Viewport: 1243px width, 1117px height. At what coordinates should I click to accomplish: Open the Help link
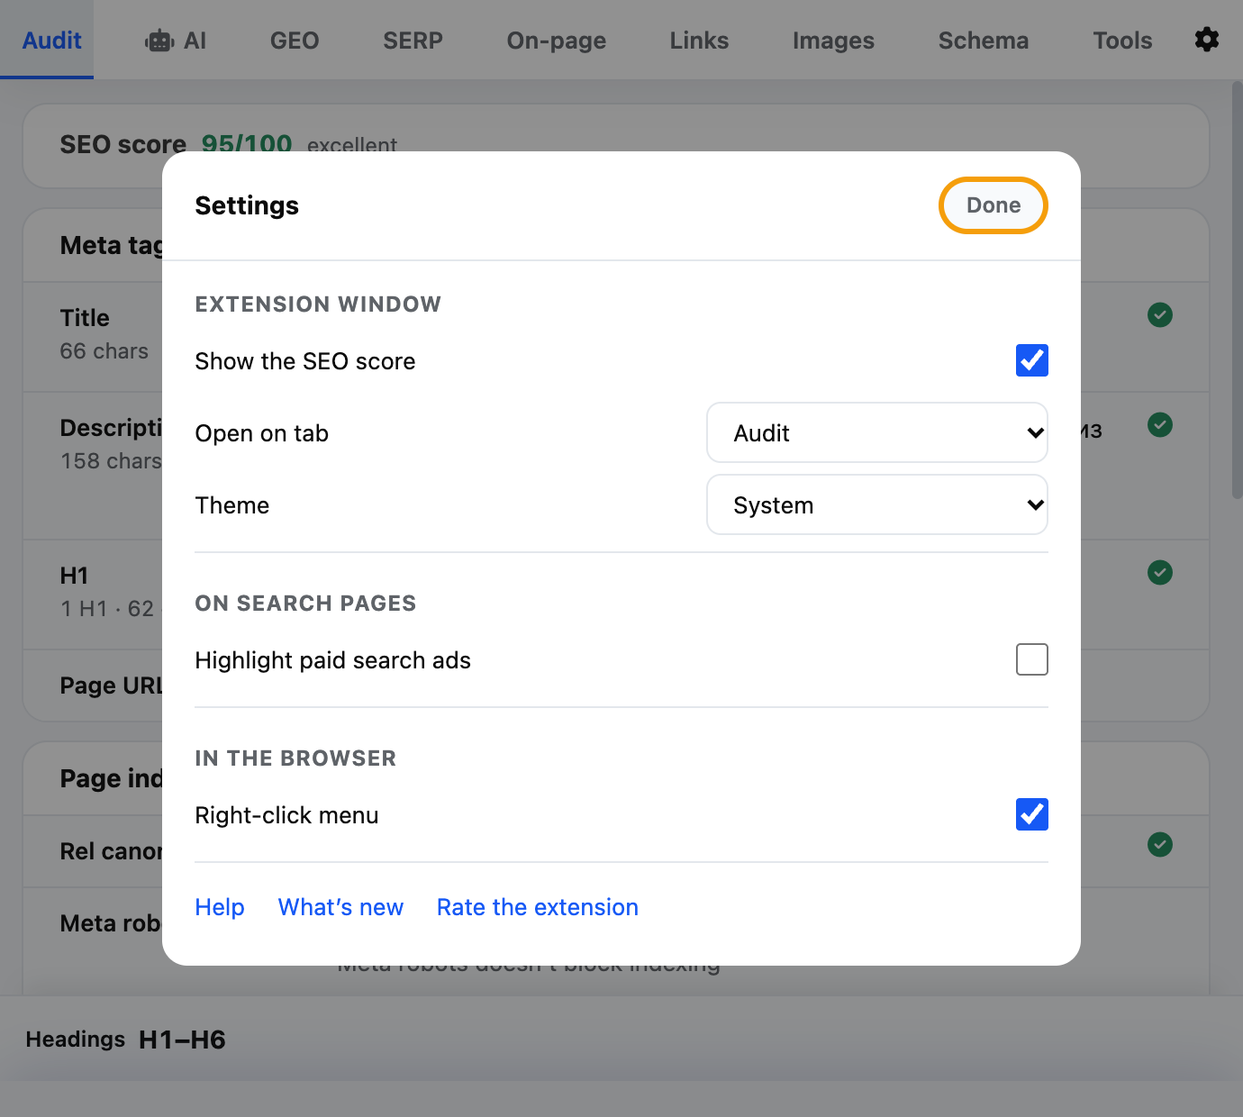tap(220, 907)
